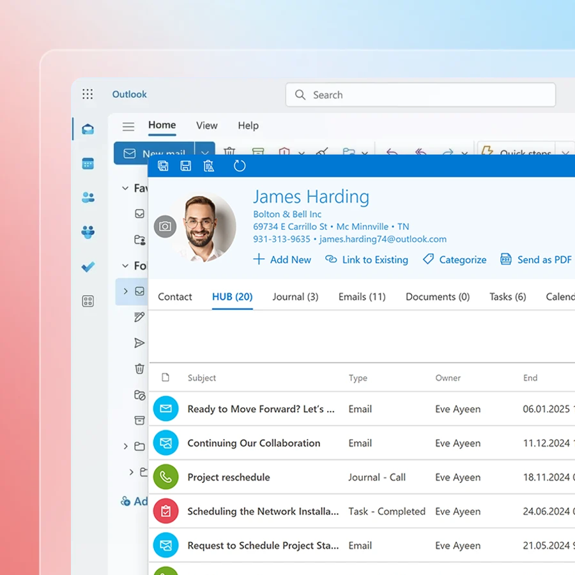Open the Mail module in the left rail
The image size is (575, 575).
point(88,129)
